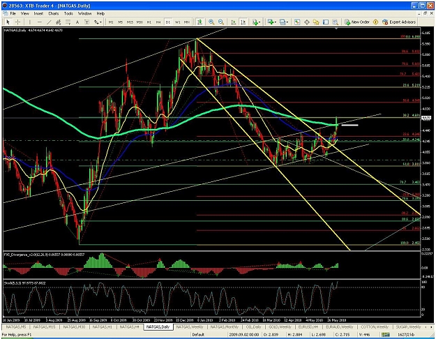This screenshot has height=339, width=436.
Task: Switch chart to M1 timeframe
Action: click(111, 22)
